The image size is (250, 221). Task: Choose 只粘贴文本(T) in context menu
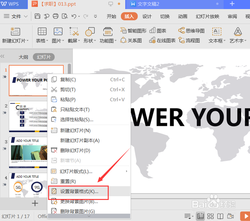pos(89,110)
